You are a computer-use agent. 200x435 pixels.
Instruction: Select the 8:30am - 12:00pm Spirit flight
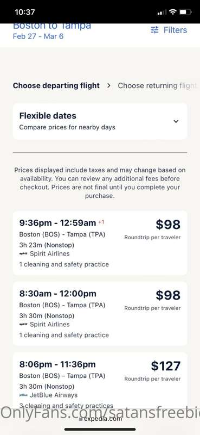coord(100,314)
